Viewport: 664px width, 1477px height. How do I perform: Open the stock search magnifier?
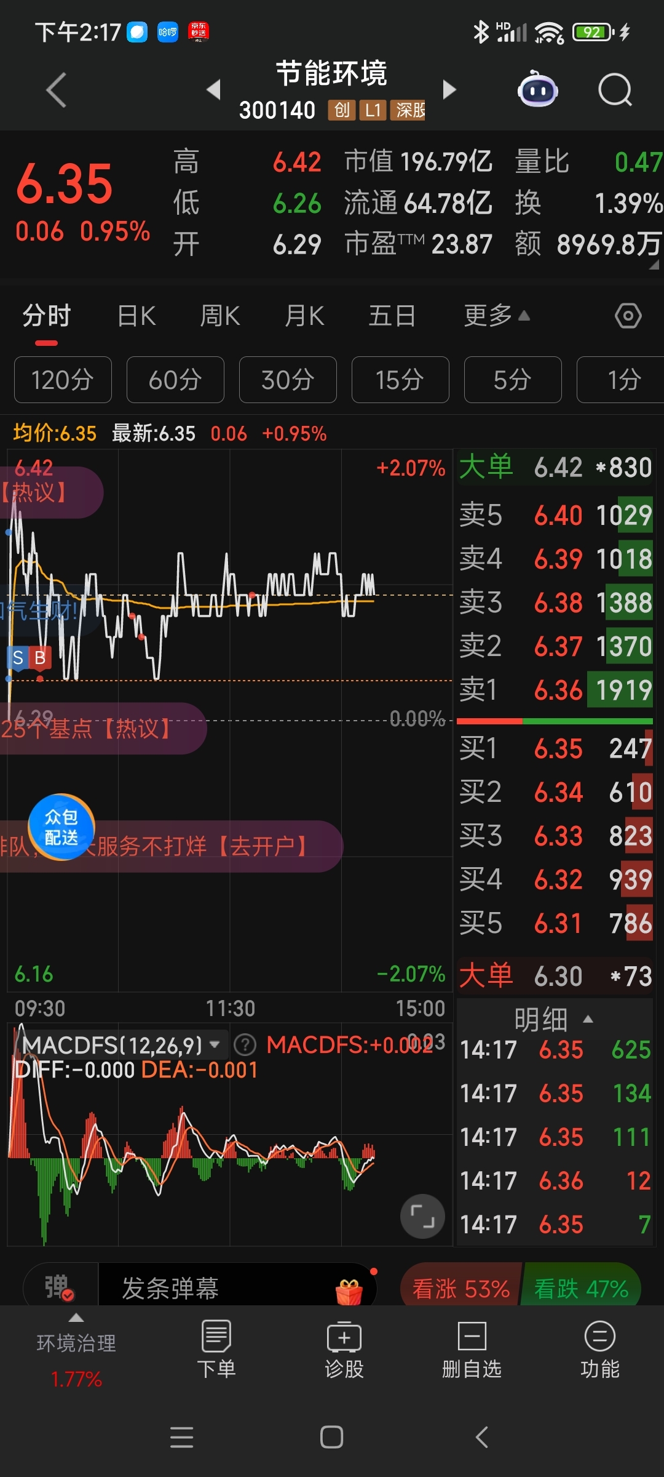coord(615,90)
